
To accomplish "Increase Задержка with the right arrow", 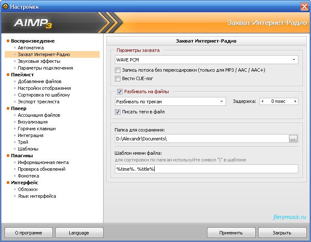I will coord(295,101).
